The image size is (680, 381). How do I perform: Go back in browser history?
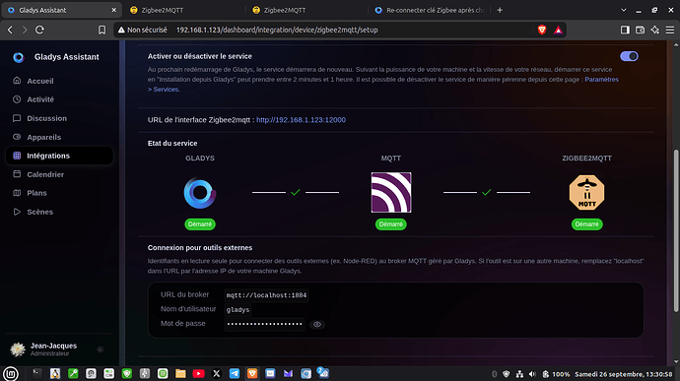tap(11, 30)
